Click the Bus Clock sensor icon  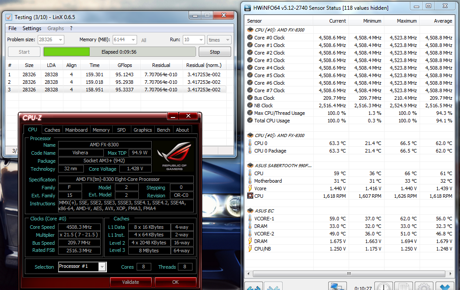[x=250, y=98]
